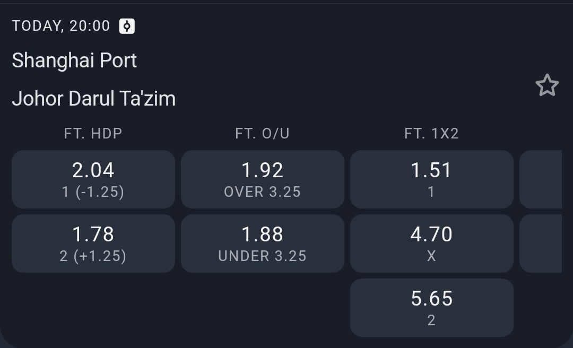Click the TODAY, 20:00 kickoff time label
This screenshot has width=573, height=348.
[x=61, y=26]
